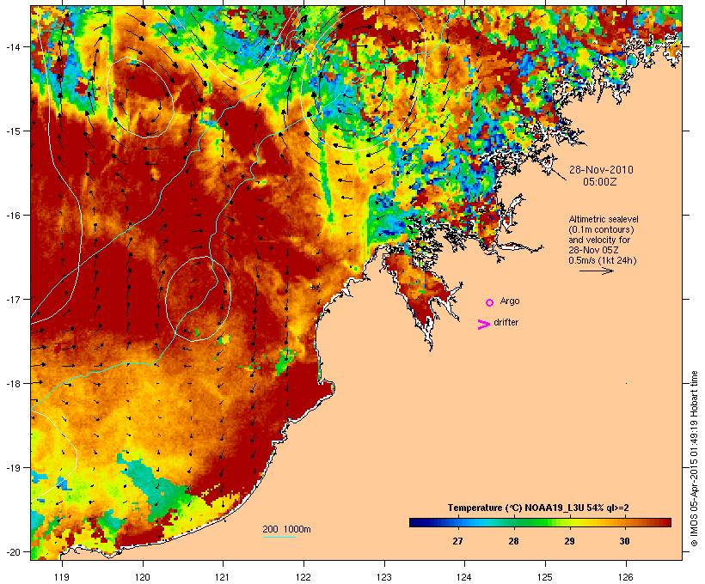Click the '200 1000m' depth label
This screenshot has height=584, width=705.
pyautogui.click(x=286, y=529)
